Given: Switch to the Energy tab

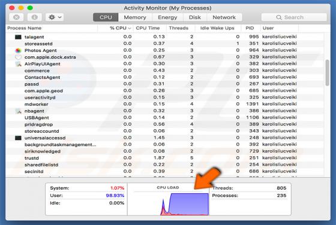Looking at the screenshot, I should [x=167, y=17].
